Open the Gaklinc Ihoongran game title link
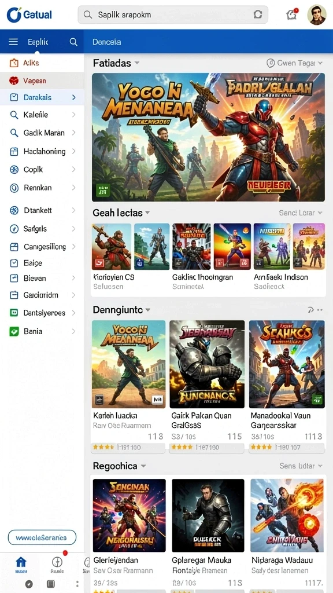Viewport: 333px width, 593px height. coord(202,277)
